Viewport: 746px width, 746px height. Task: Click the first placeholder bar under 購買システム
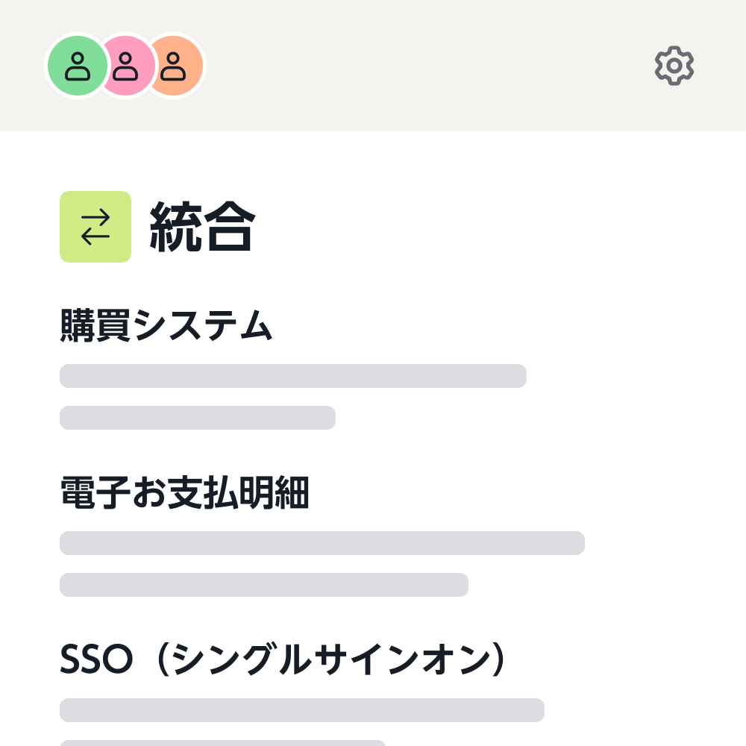pos(292,376)
